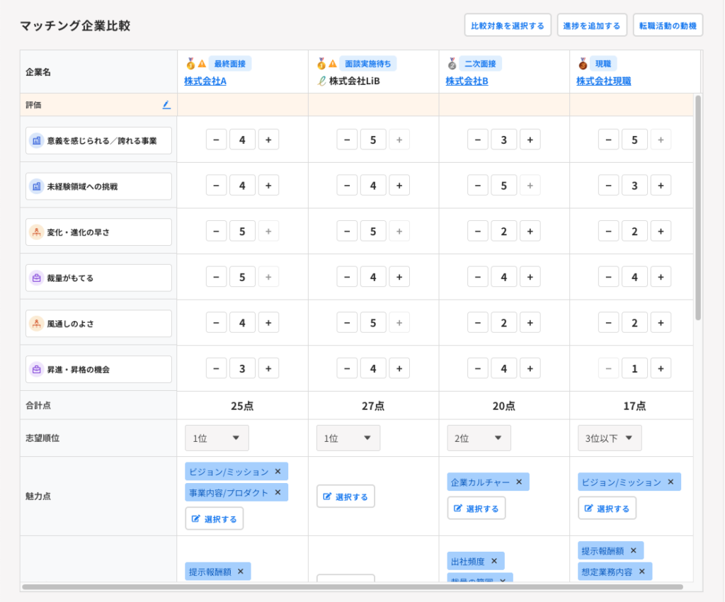Click the 進捗を追加する button

[592, 25]
